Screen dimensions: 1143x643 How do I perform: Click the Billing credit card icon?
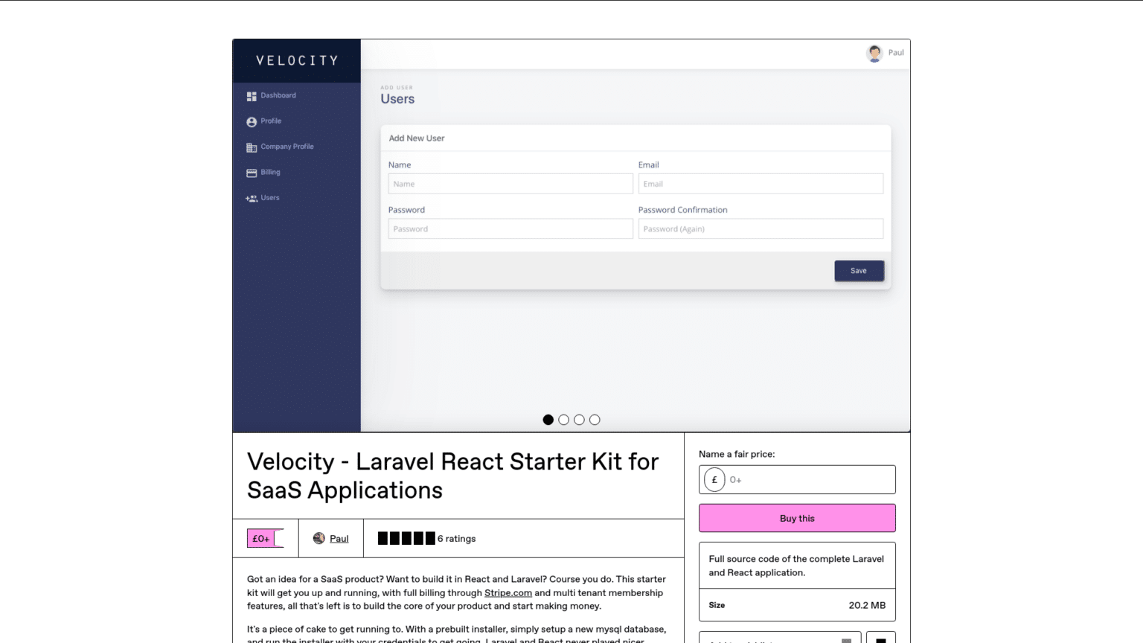point(252,172)
